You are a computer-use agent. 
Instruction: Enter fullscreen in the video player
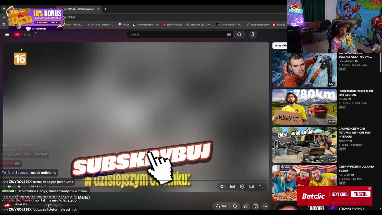tap(261, 187)
